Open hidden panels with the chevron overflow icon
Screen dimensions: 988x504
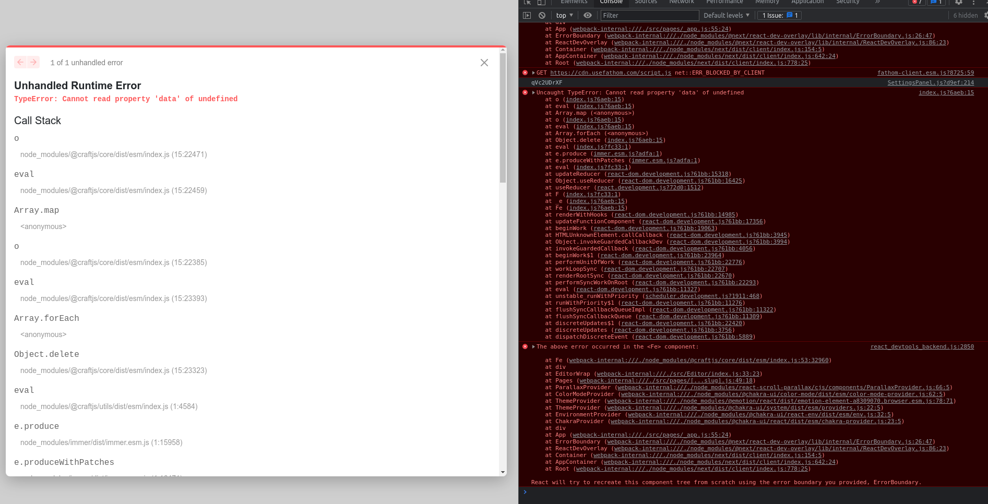coord(878,2)
